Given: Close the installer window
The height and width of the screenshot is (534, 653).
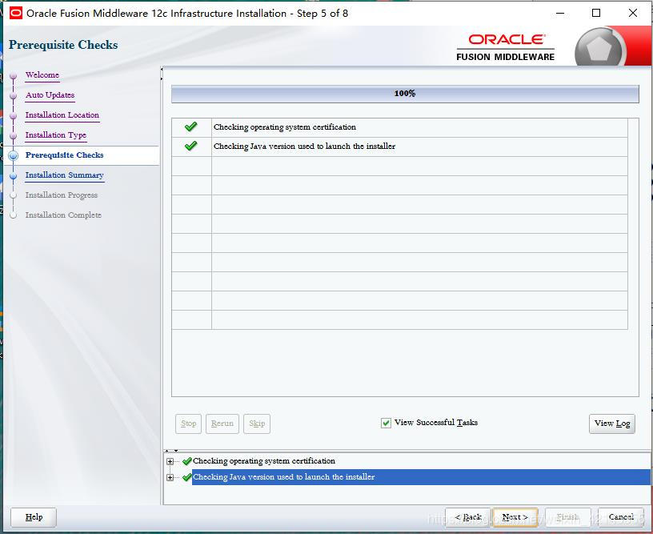Looking at the screenshot, I should (x=632, y=13).
